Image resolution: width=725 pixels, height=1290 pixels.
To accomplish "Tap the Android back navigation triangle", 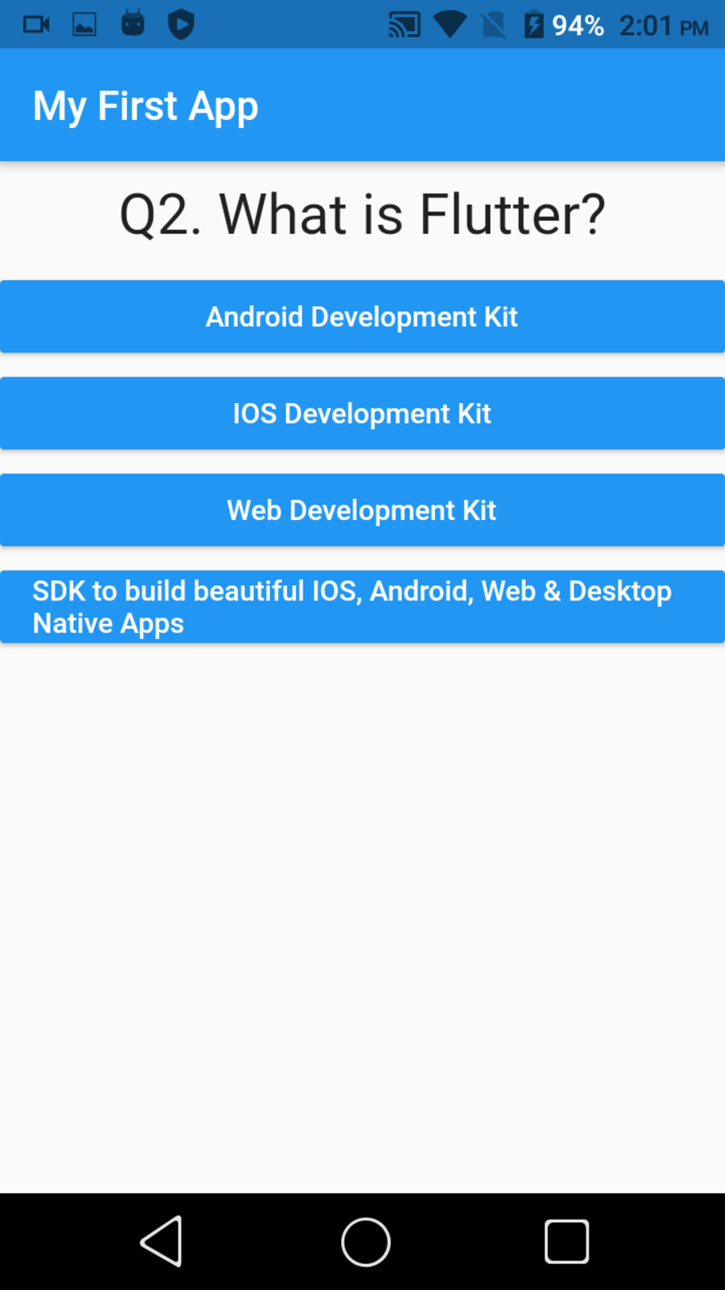I will pyautogui.click(x=162, y=1241).
